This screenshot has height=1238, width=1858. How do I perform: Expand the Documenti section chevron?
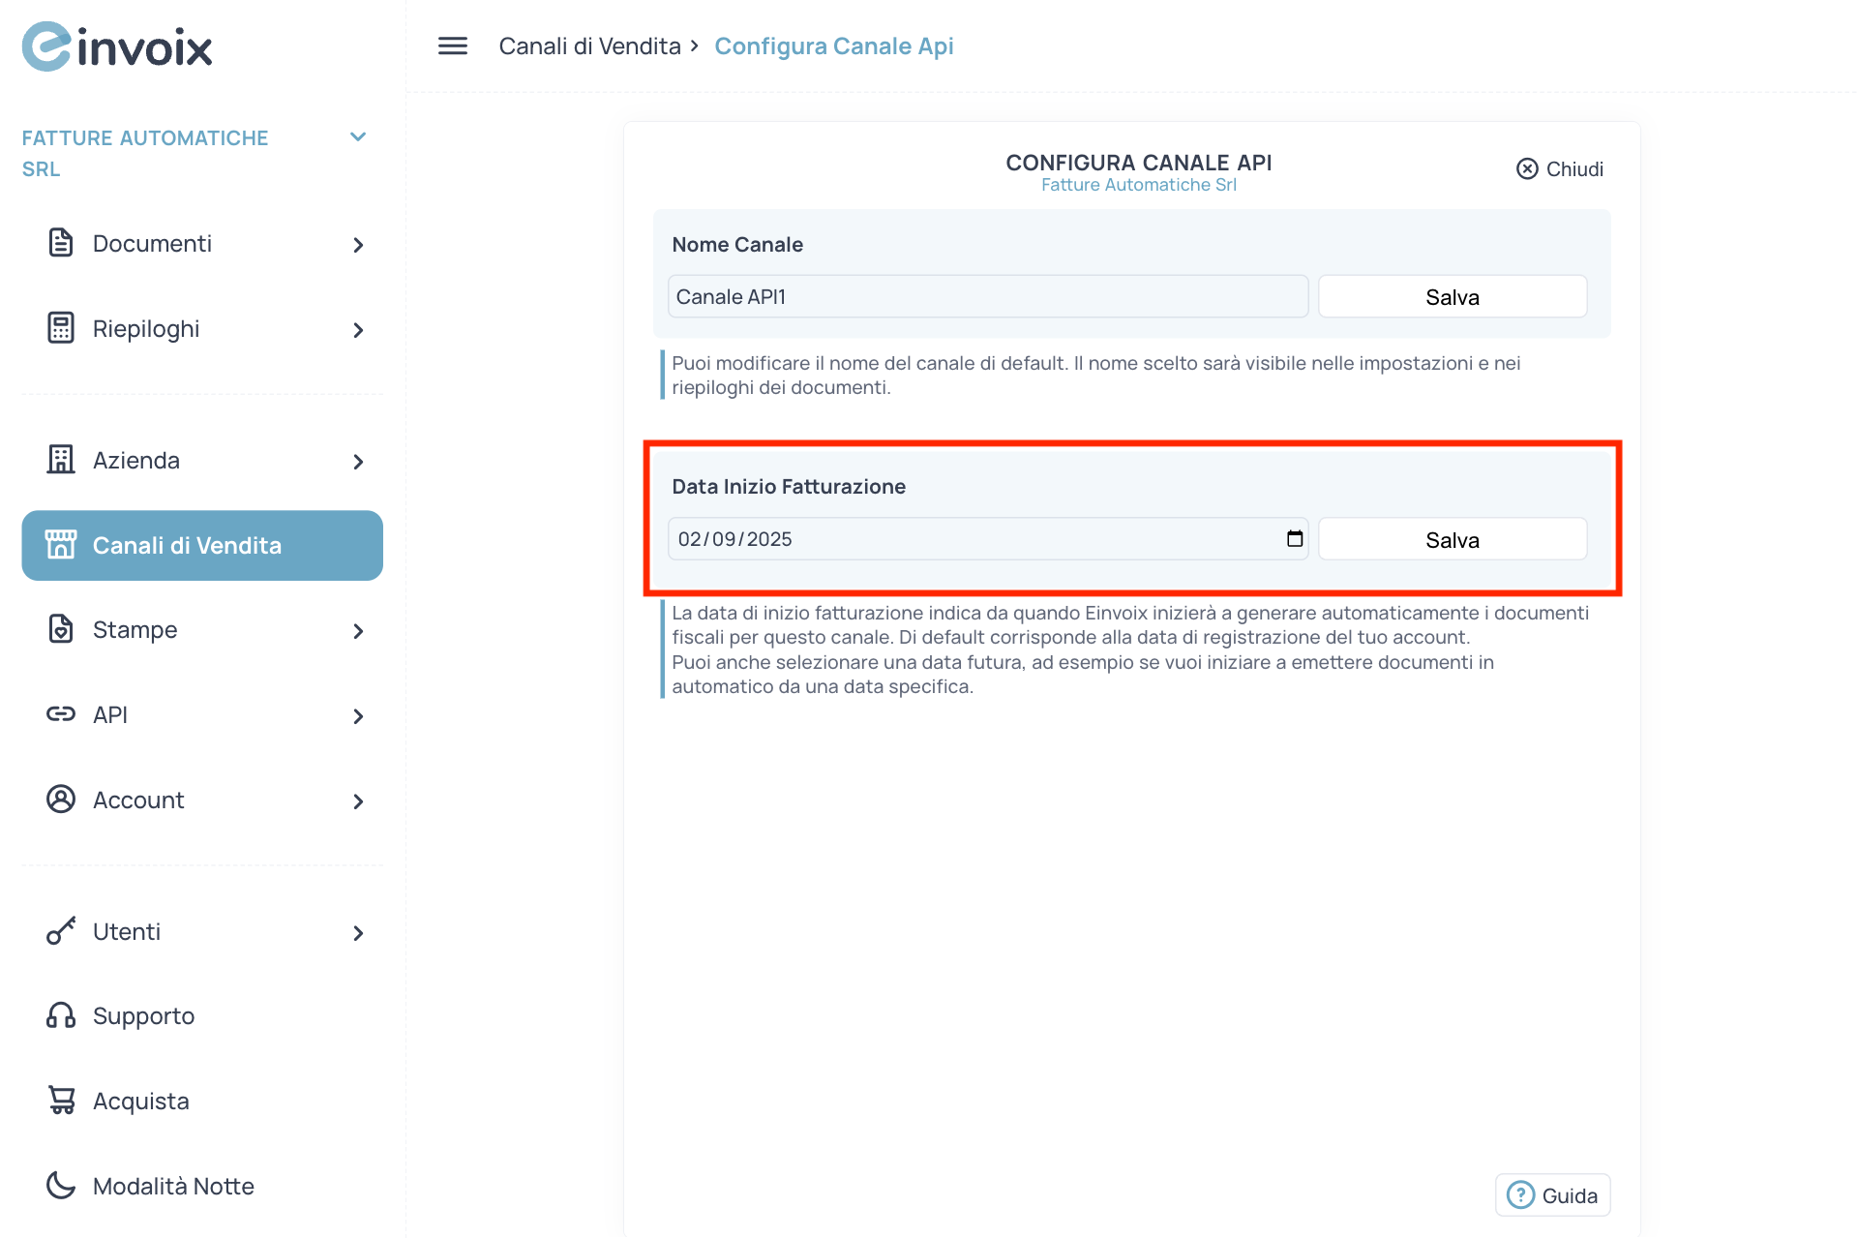coord(357,245)
